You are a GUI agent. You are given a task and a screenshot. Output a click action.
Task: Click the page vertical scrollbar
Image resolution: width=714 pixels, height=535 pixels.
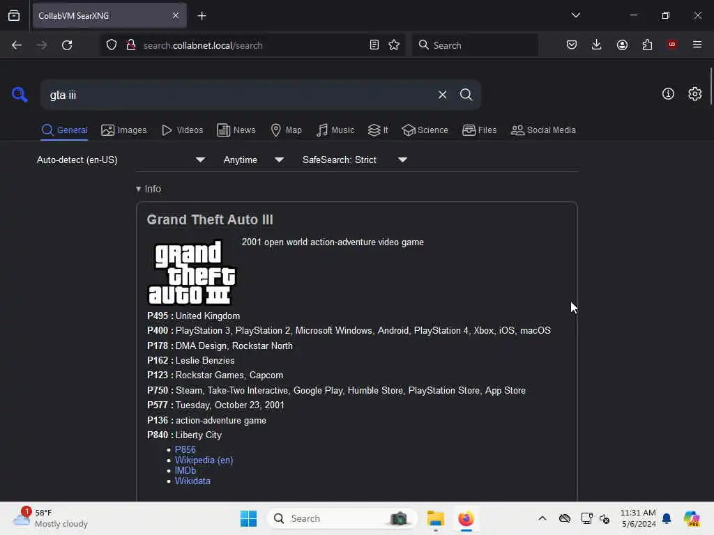tap(711, 86)
